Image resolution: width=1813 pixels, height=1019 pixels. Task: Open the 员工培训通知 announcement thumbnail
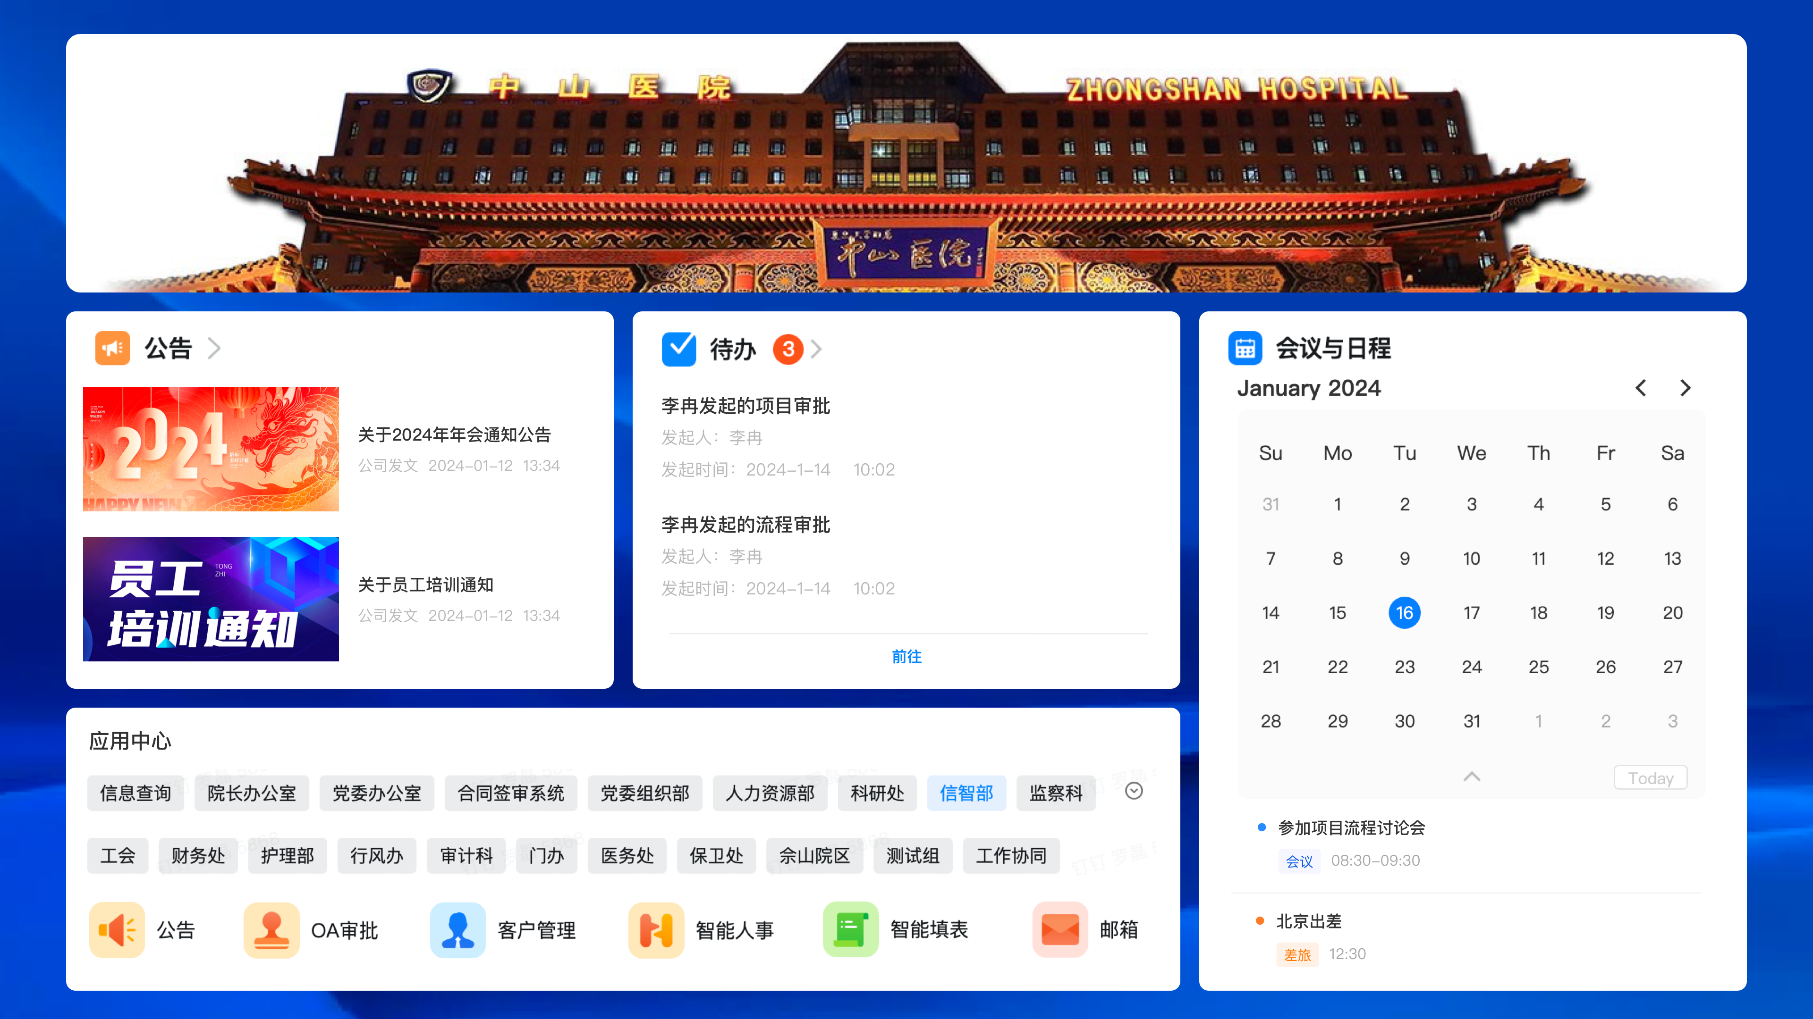[x=211, y=599]
